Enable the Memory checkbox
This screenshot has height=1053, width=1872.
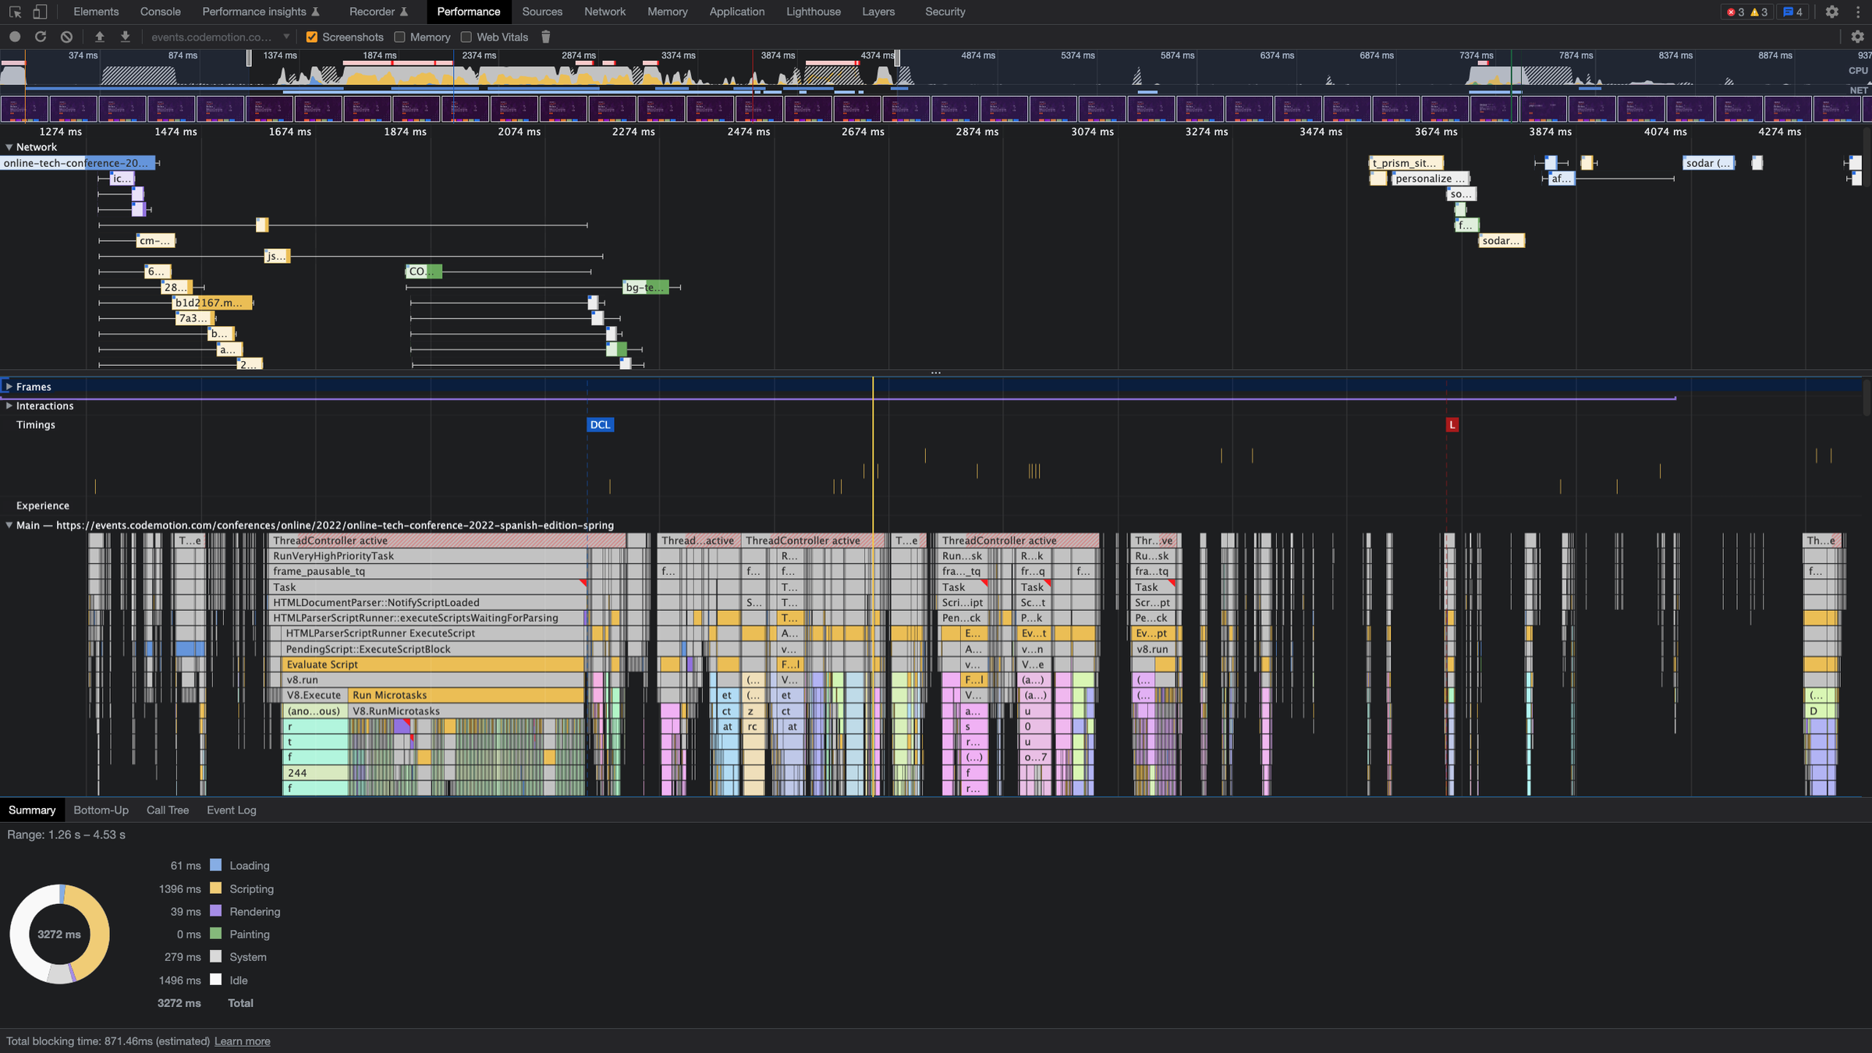pos(400,37)
